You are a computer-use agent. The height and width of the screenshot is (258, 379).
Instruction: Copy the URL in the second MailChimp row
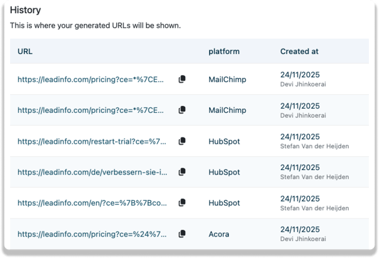182,110
